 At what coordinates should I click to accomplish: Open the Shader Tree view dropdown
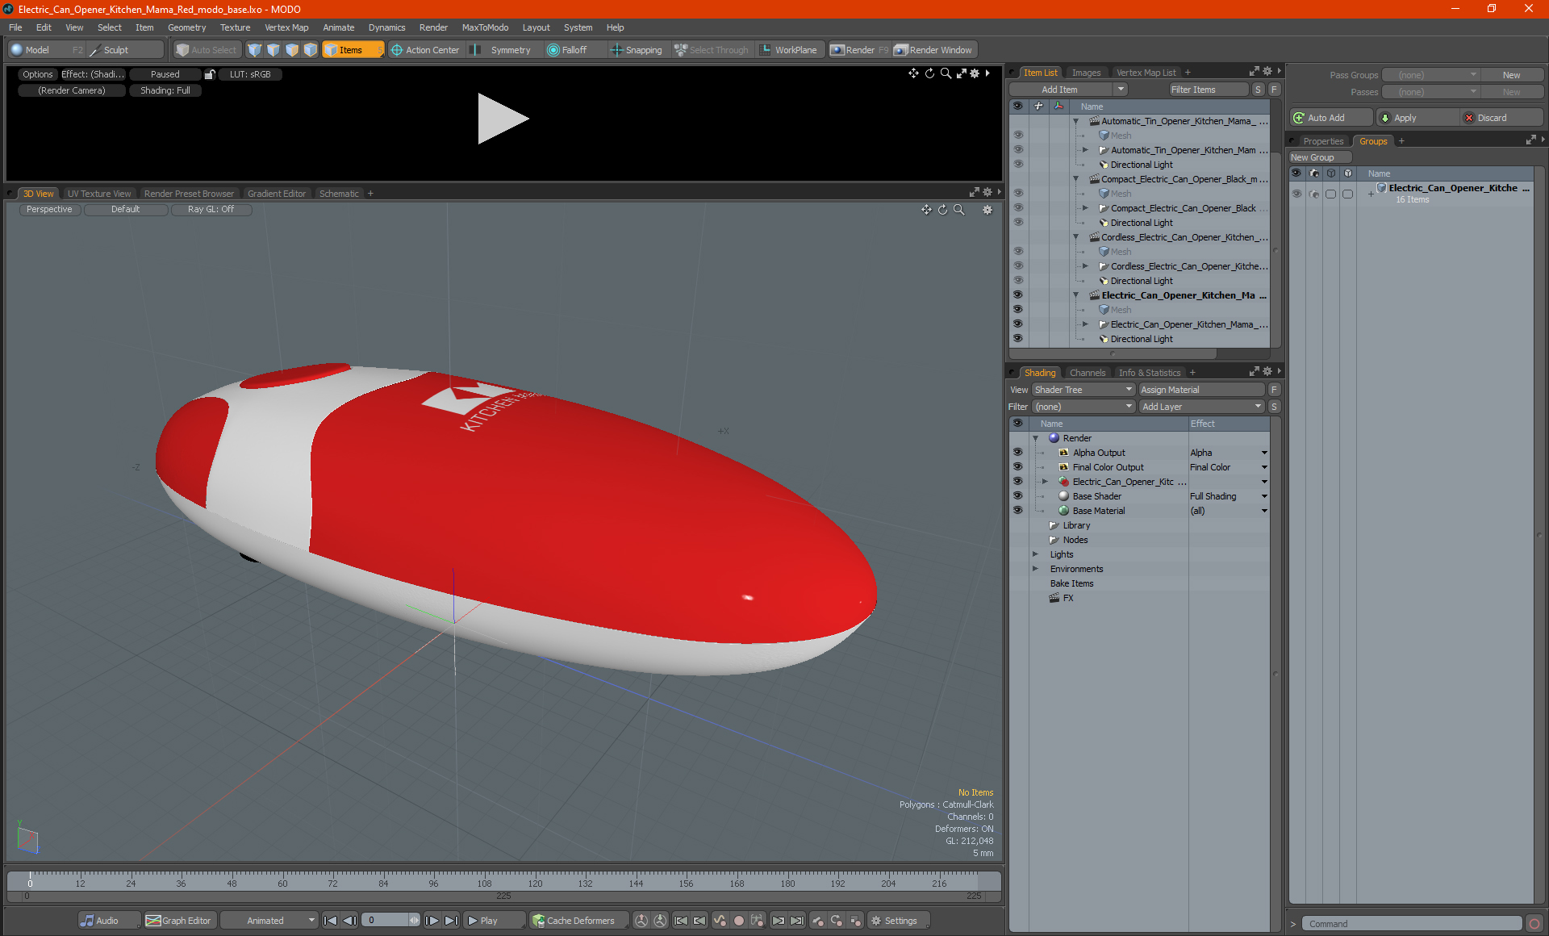(1083, 390)
